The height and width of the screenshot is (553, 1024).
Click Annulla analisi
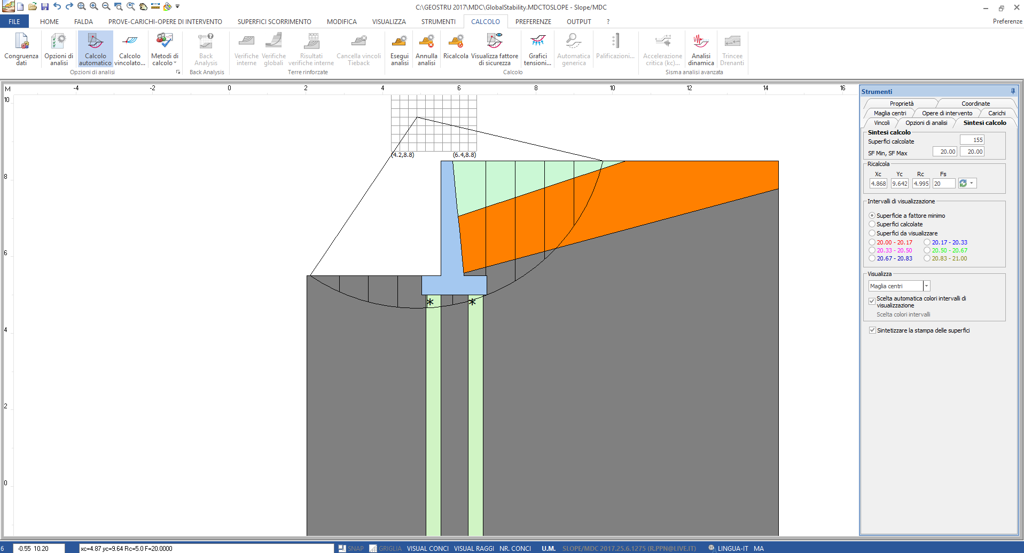tap(426, 49)
